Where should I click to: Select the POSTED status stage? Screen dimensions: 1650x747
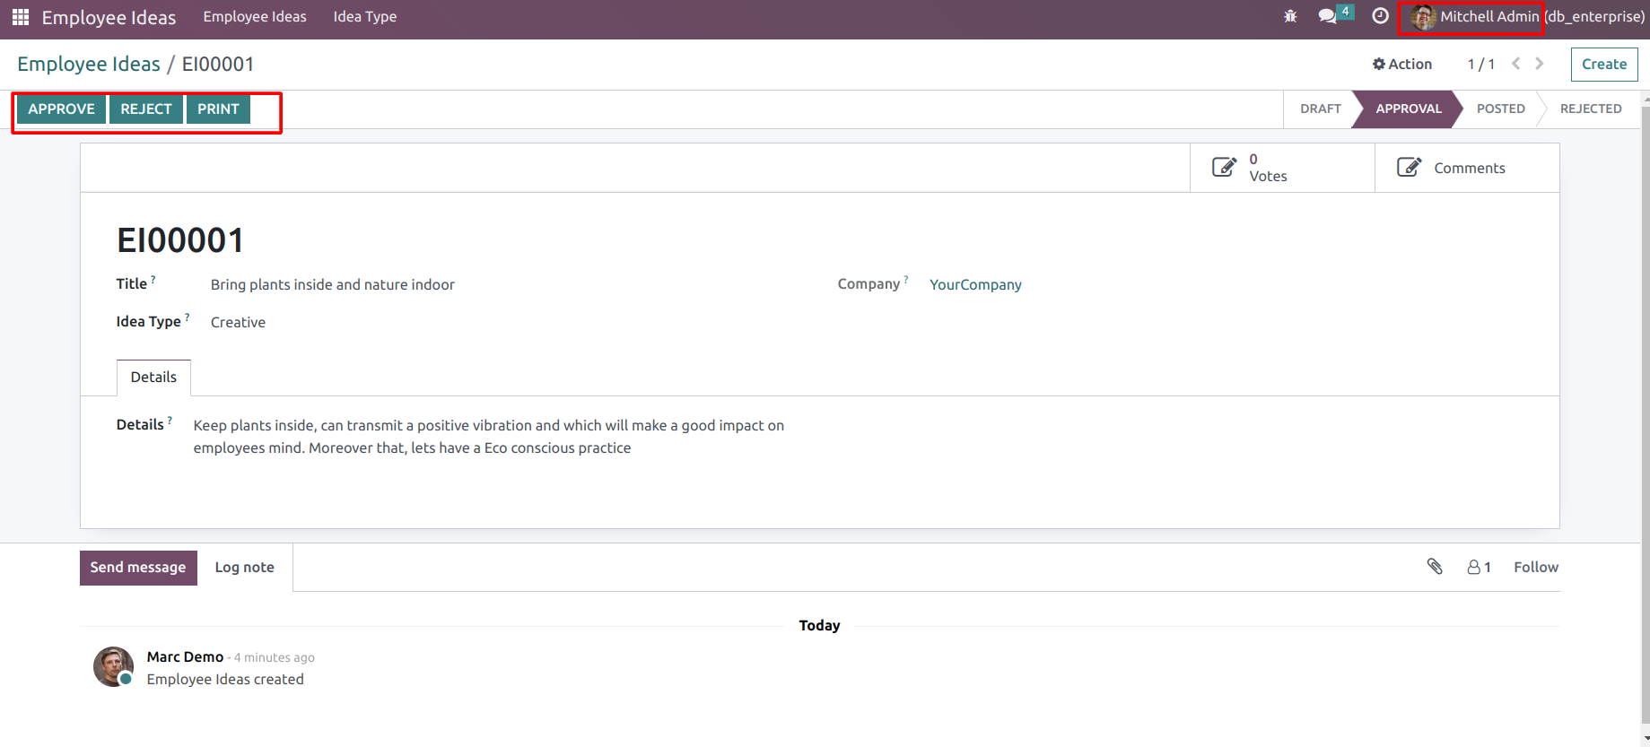(1500, 109)
